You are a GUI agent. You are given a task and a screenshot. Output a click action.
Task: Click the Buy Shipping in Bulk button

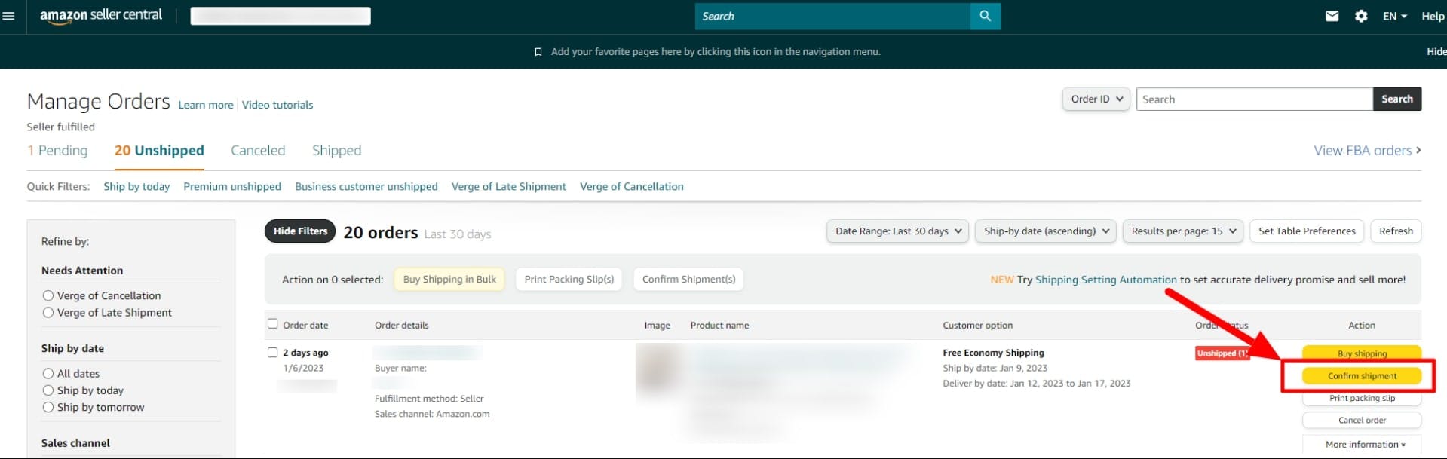(x=449, y=280)
